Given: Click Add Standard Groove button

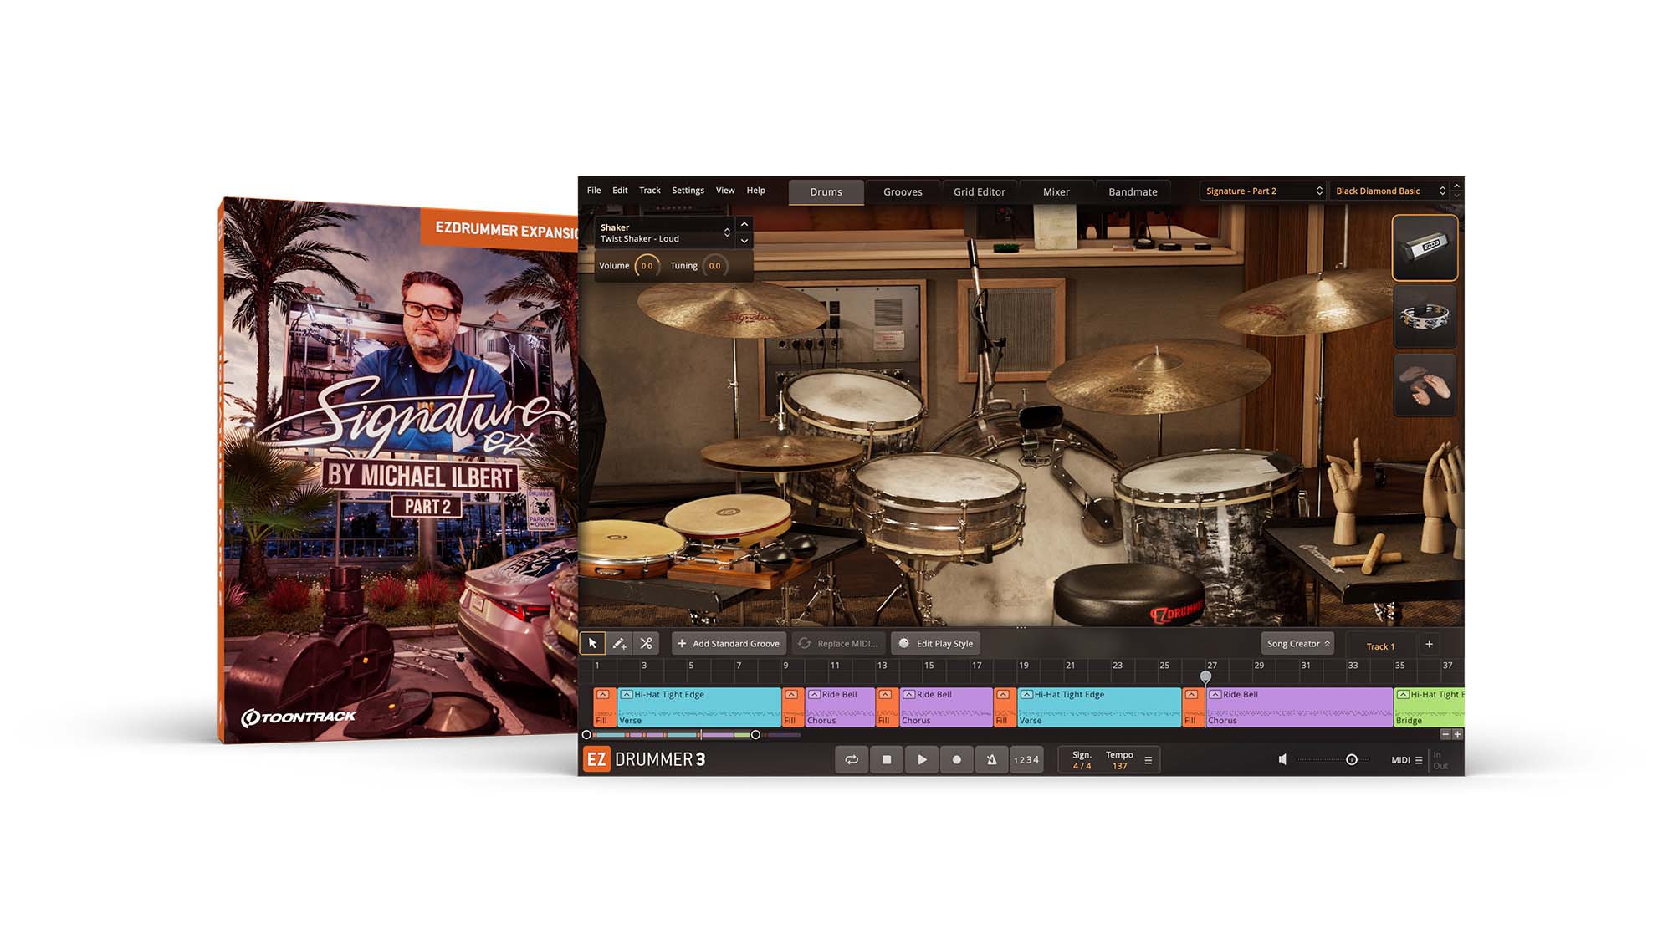Looking at the screenshot, I should (x=729, y=643).
